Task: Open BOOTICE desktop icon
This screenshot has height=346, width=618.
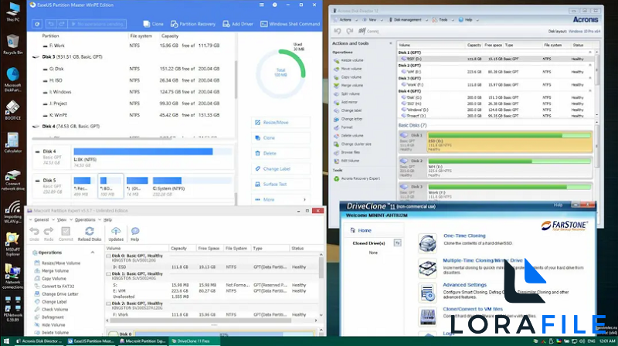Action: [x=12, y=110]
